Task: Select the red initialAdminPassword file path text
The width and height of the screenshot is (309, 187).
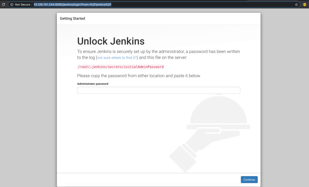Action: 121,67
